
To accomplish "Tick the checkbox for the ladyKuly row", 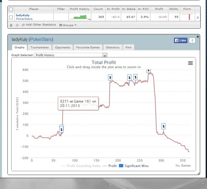I will (x=11, y=17).
